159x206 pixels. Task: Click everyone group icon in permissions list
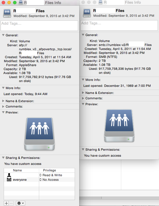(x=9, y=179)
